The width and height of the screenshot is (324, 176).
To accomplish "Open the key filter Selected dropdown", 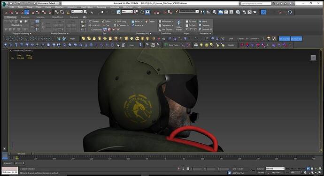I will coord(275,169).
